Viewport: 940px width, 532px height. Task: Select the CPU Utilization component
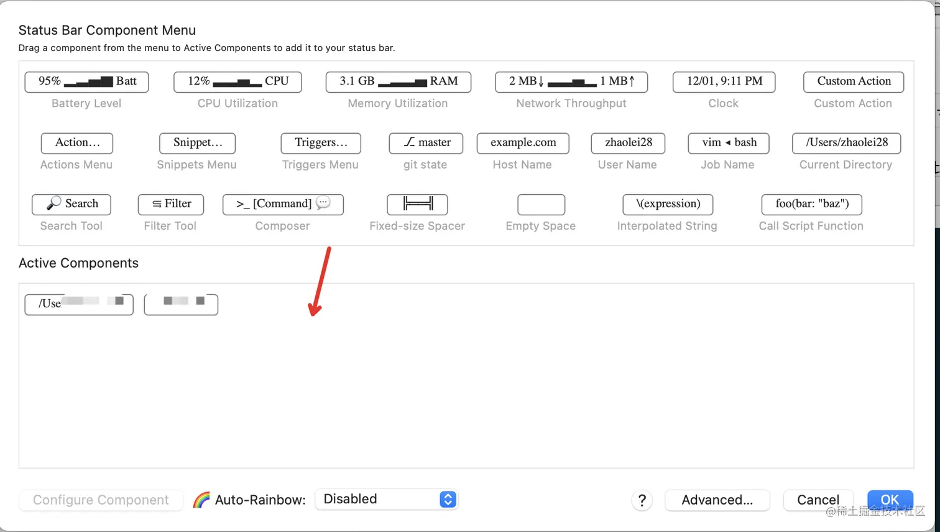237,82
